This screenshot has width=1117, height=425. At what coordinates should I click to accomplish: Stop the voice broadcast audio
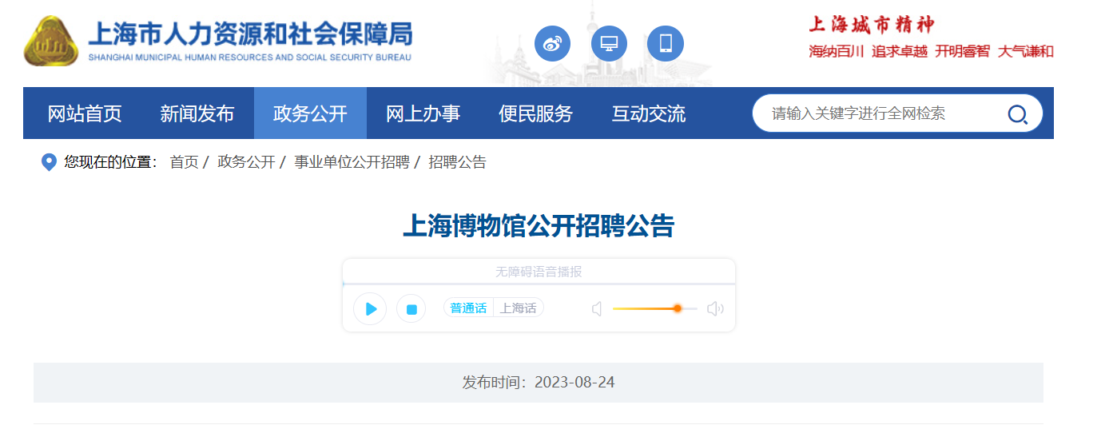click(x=411, y=309)
